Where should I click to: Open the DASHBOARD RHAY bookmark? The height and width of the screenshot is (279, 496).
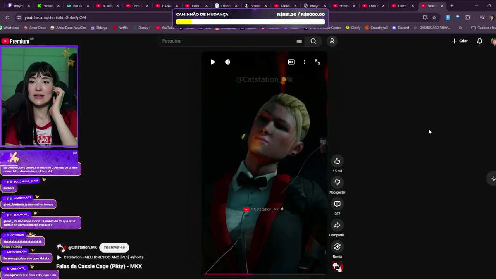click(432, 28)
